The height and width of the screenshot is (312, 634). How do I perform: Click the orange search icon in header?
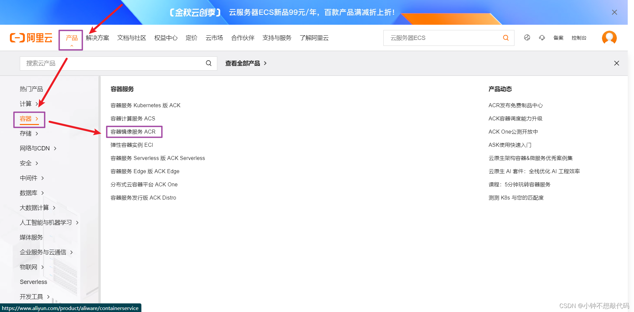click(506, 38)
